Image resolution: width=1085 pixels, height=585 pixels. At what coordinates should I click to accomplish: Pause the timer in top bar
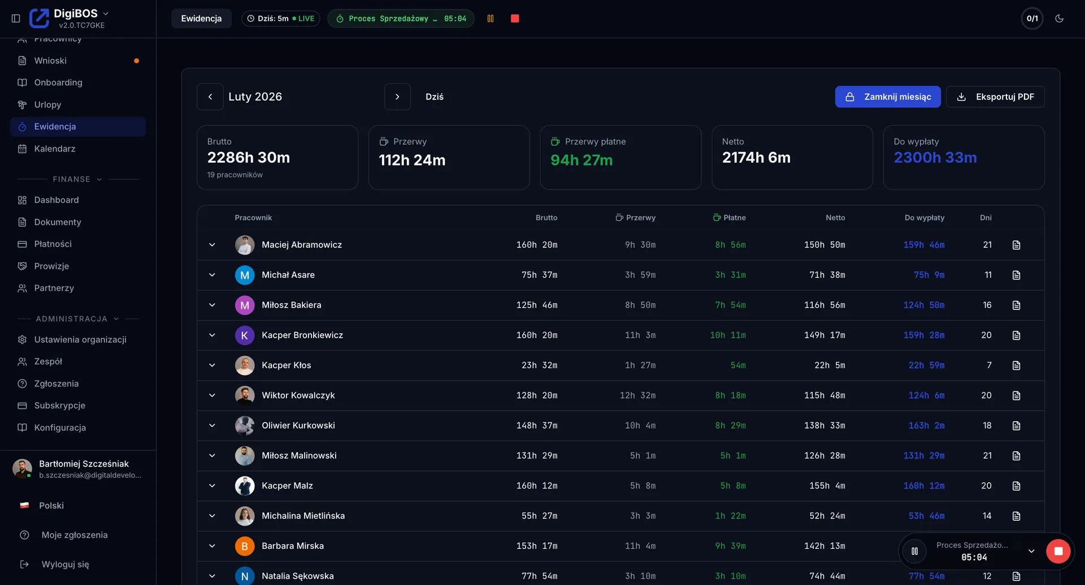click(x=491, y=19)
